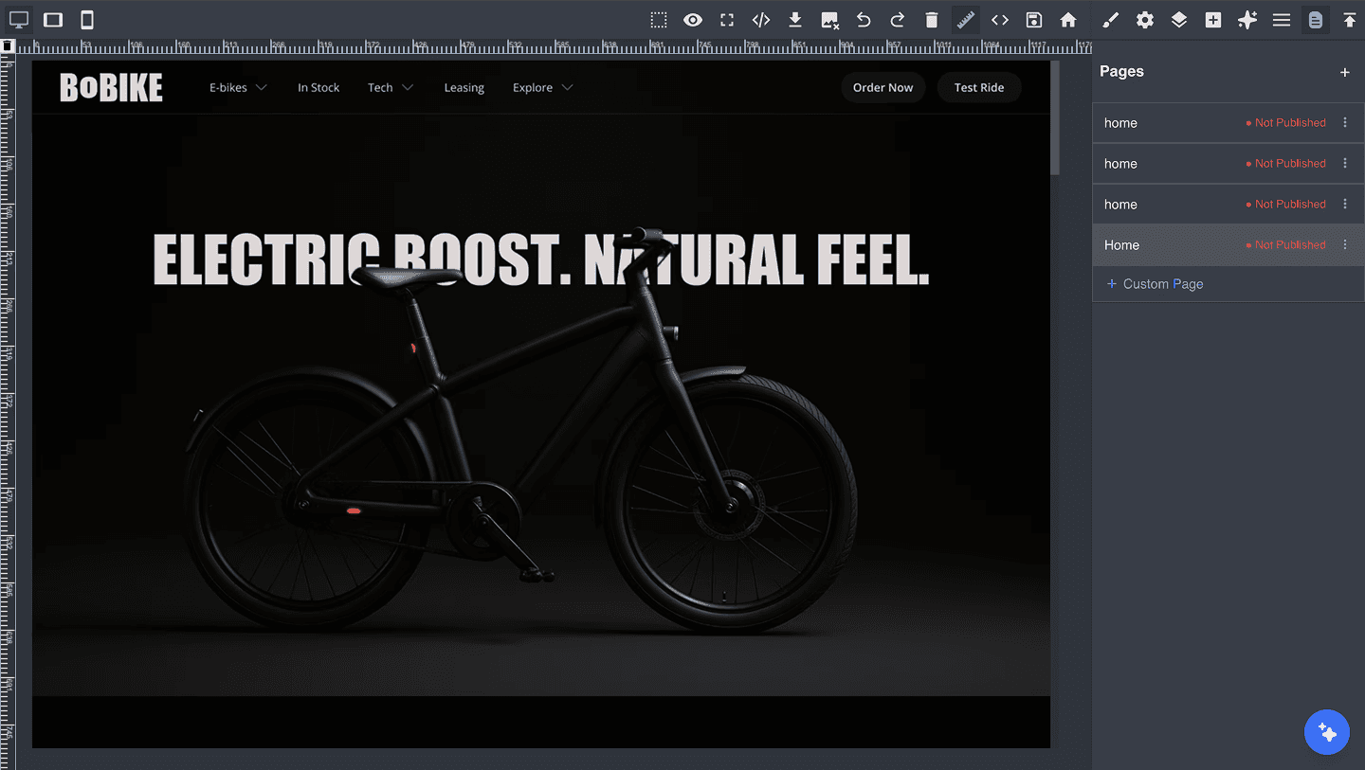The height and width of the screenshot is (770, 1365).
Task: Save the current project
Action: 1033,19
